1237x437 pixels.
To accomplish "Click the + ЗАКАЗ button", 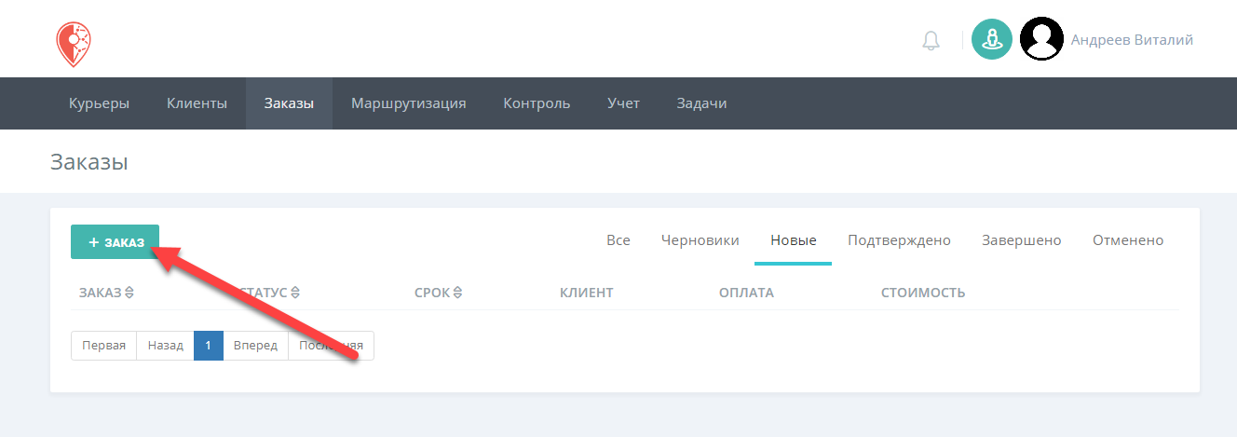I will pos(115,242).
